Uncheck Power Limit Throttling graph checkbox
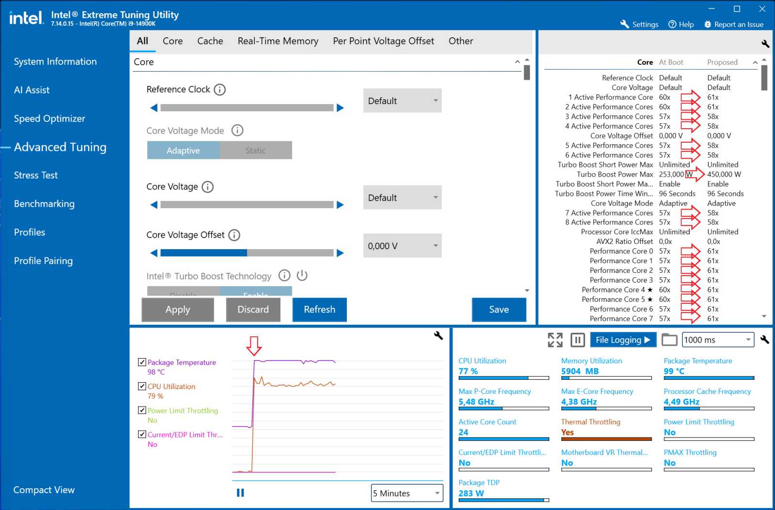775x510 pixels. click(x=142, y=410)
